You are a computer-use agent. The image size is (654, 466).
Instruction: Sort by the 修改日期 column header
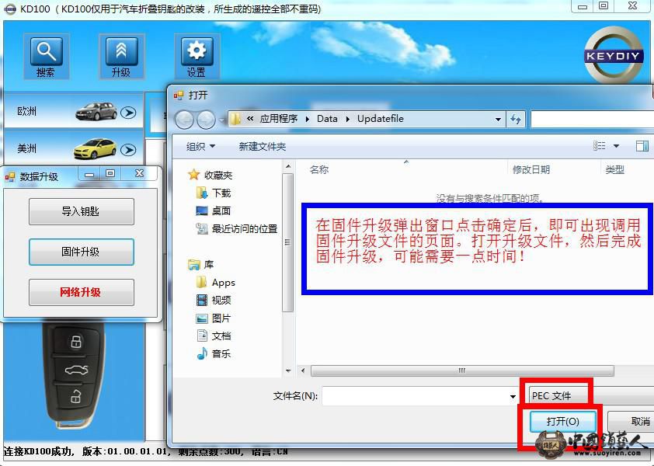[531, 170]
